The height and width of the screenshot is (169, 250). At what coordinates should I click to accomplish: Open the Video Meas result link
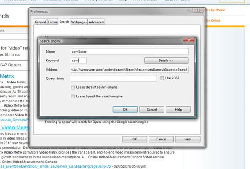[15, 127]
